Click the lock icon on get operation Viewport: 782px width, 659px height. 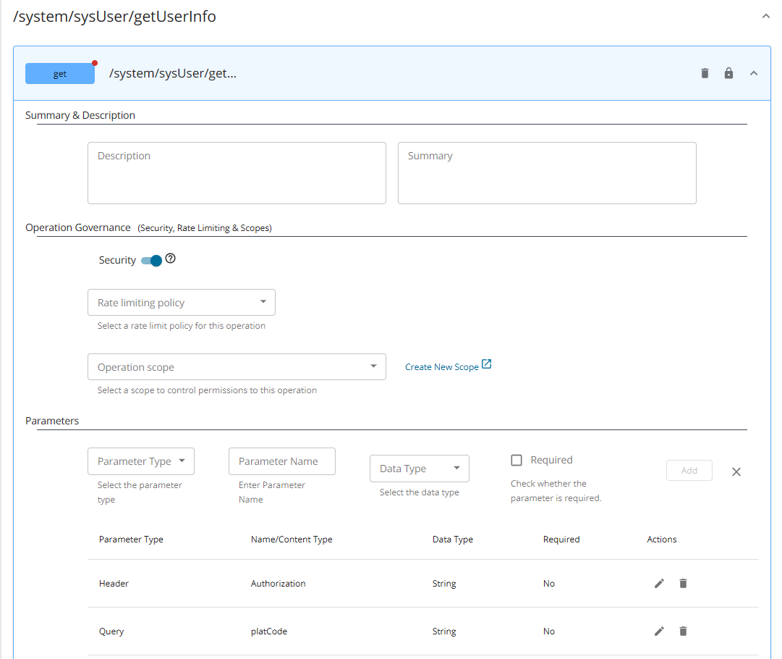coord(728,73)
